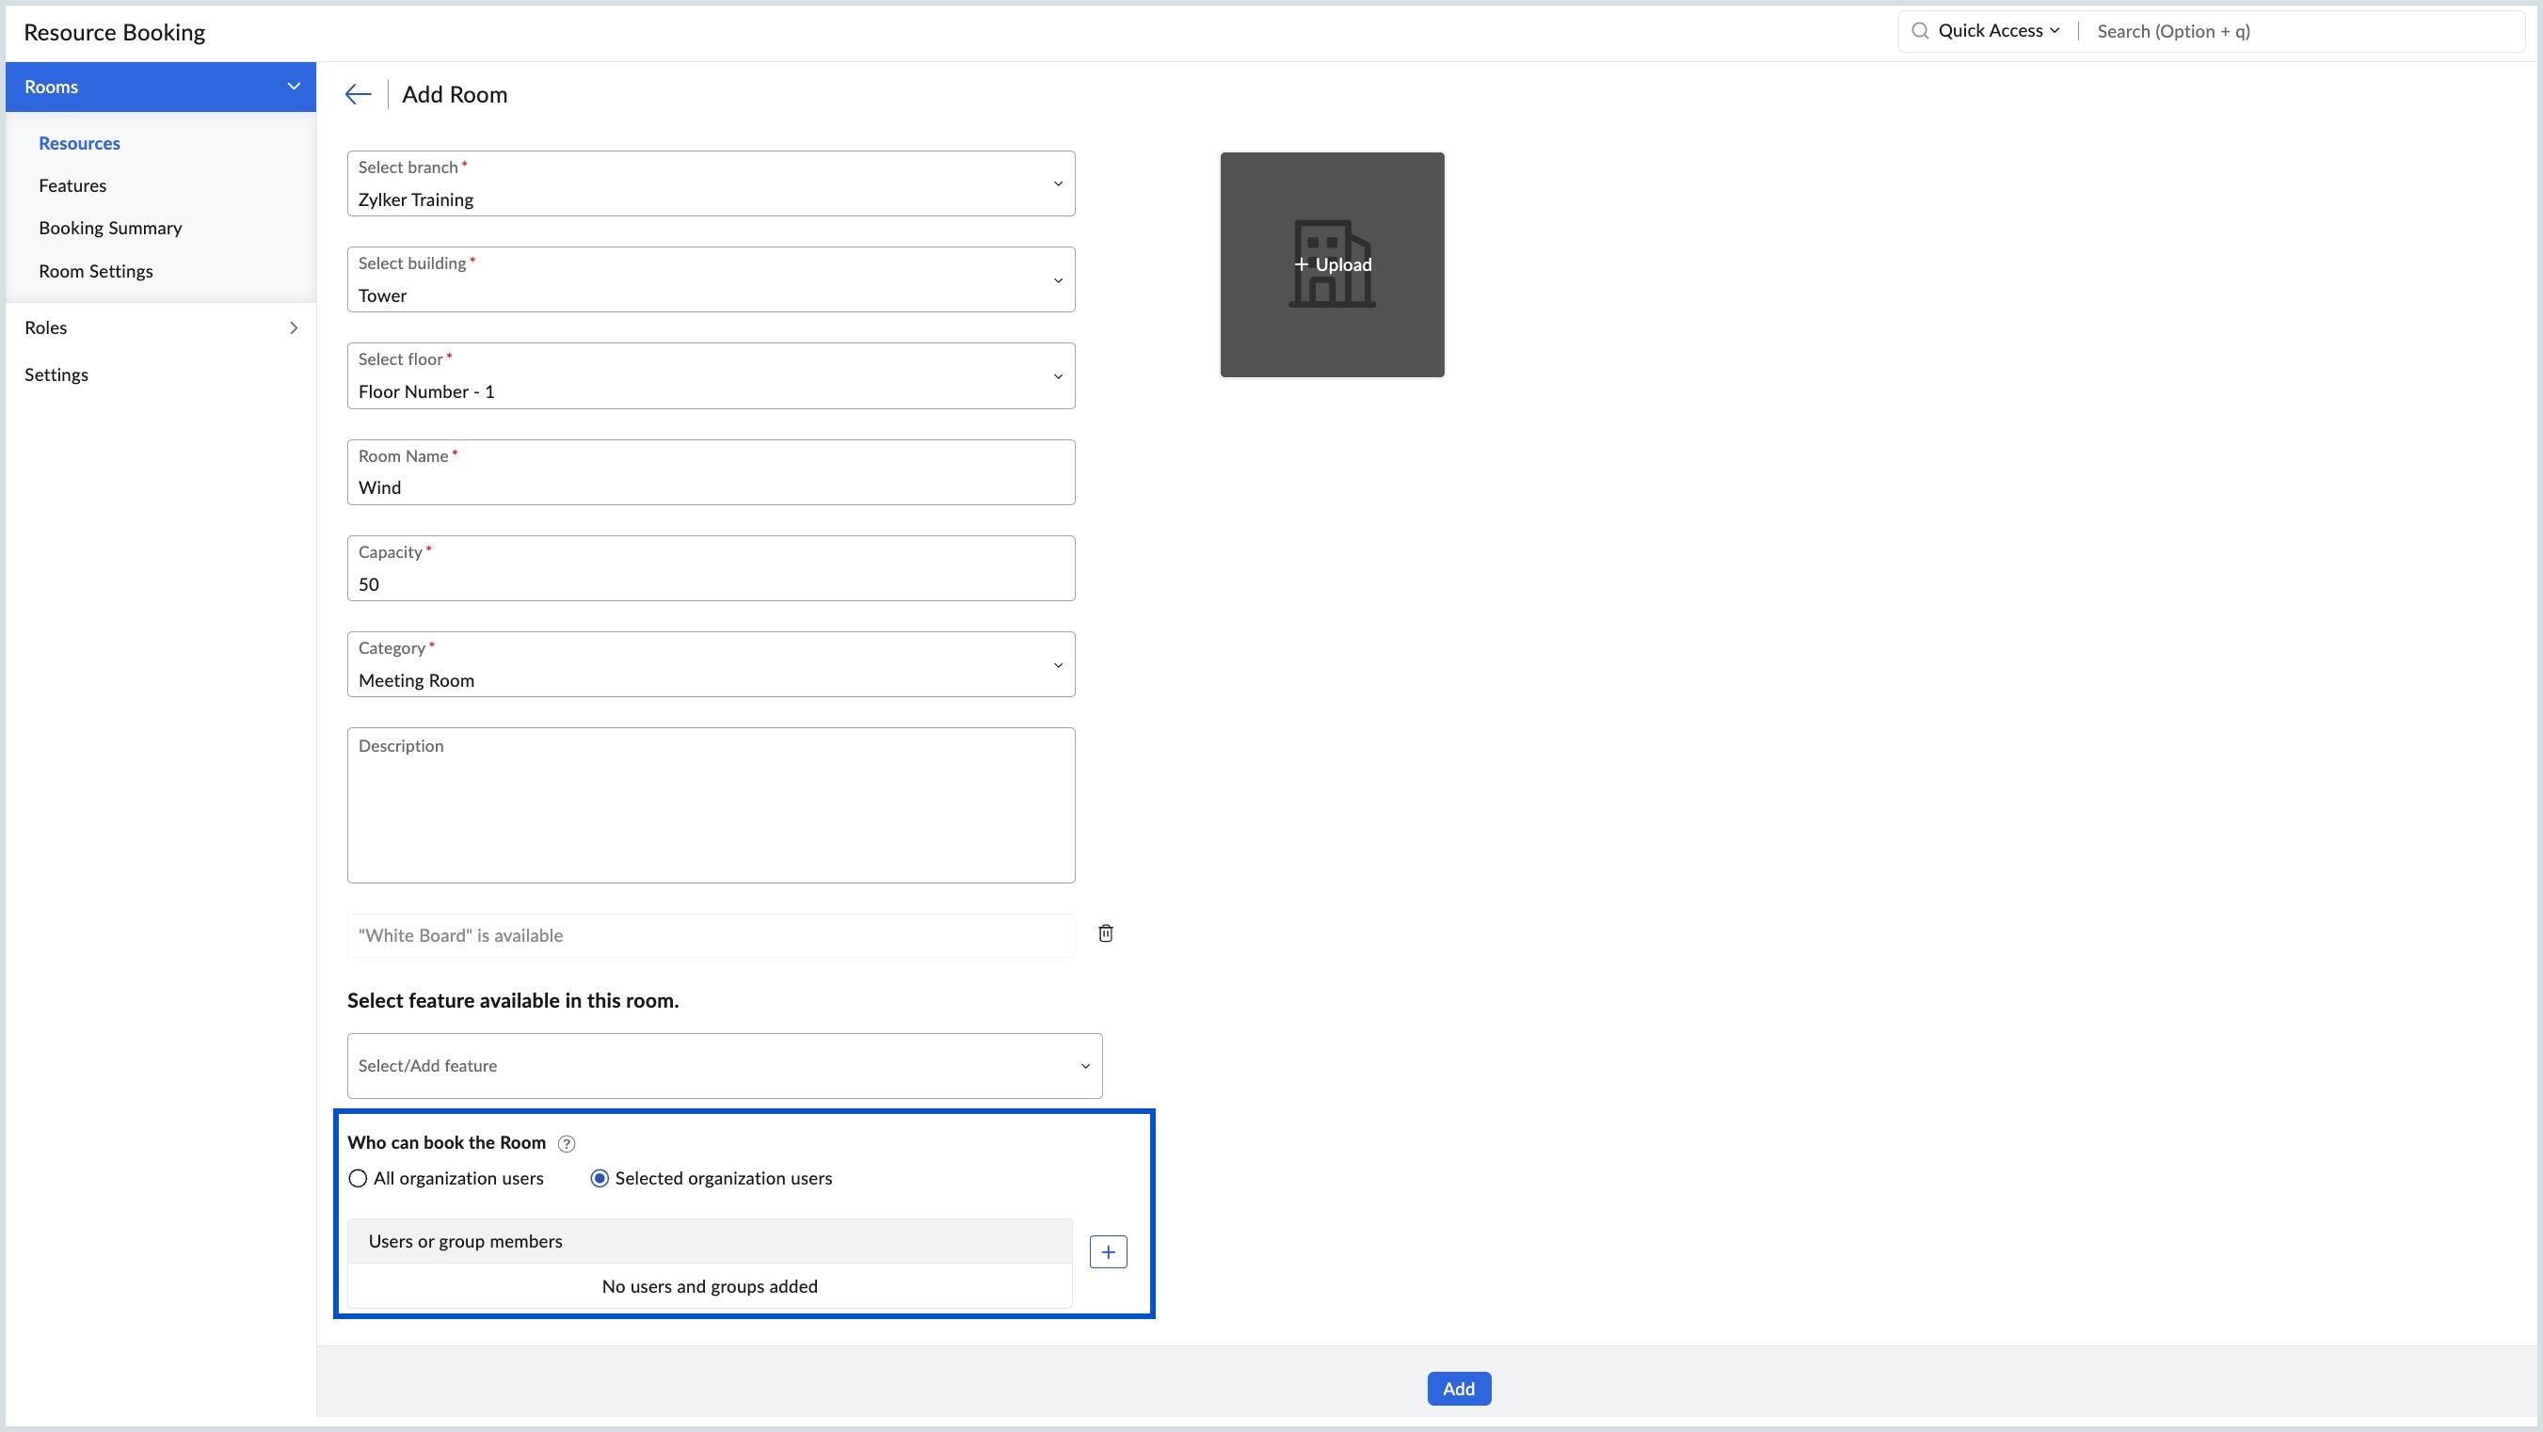The width and height of the screenshot is (2543, 1432).
Task: Open Room Settings in sidebar
Action: coord(96,271)
